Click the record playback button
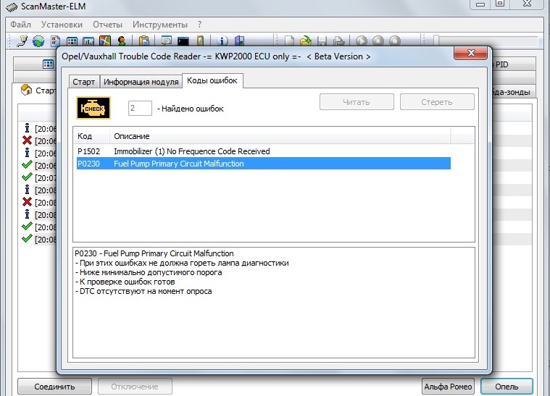 point(395,41)
